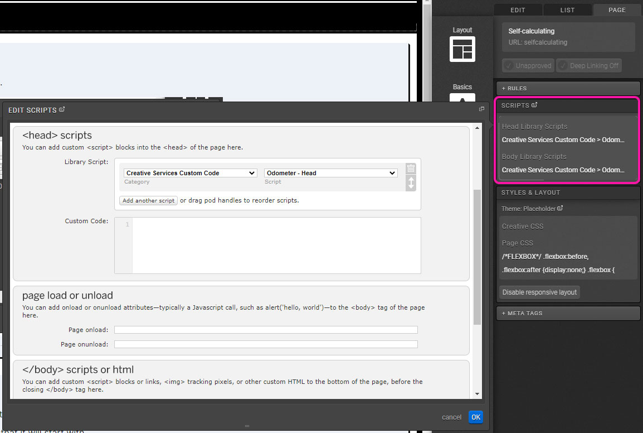Viewport: 643px width, 433px height.
Task: Click the reorder handle for script pod
Action: coord(411,183)
